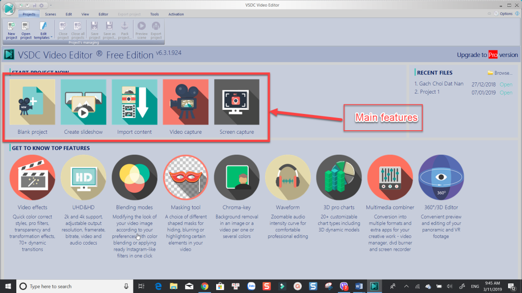Open the Windows notification center
Image resolution: width=522 pixels, height=293 pixels.
tap(512, 286)
